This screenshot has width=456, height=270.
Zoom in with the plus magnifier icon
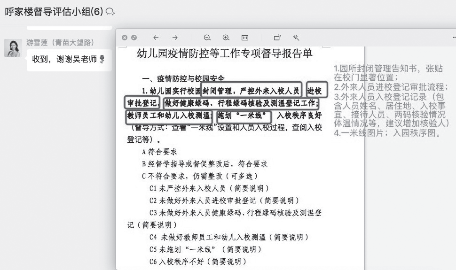coord(226,38)
